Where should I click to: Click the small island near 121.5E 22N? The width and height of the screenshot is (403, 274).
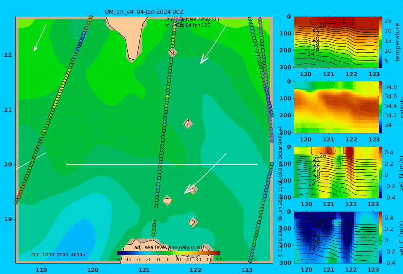172,52
